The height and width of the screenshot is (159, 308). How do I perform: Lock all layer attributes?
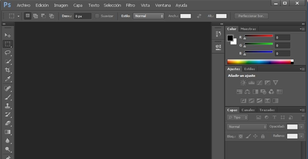coord(263,136)
